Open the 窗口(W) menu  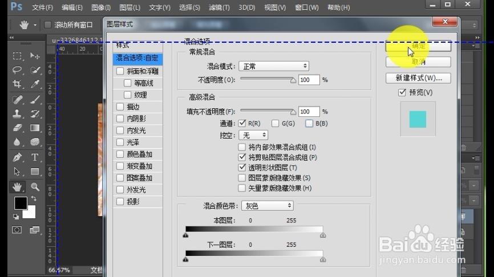click(307, 7)
